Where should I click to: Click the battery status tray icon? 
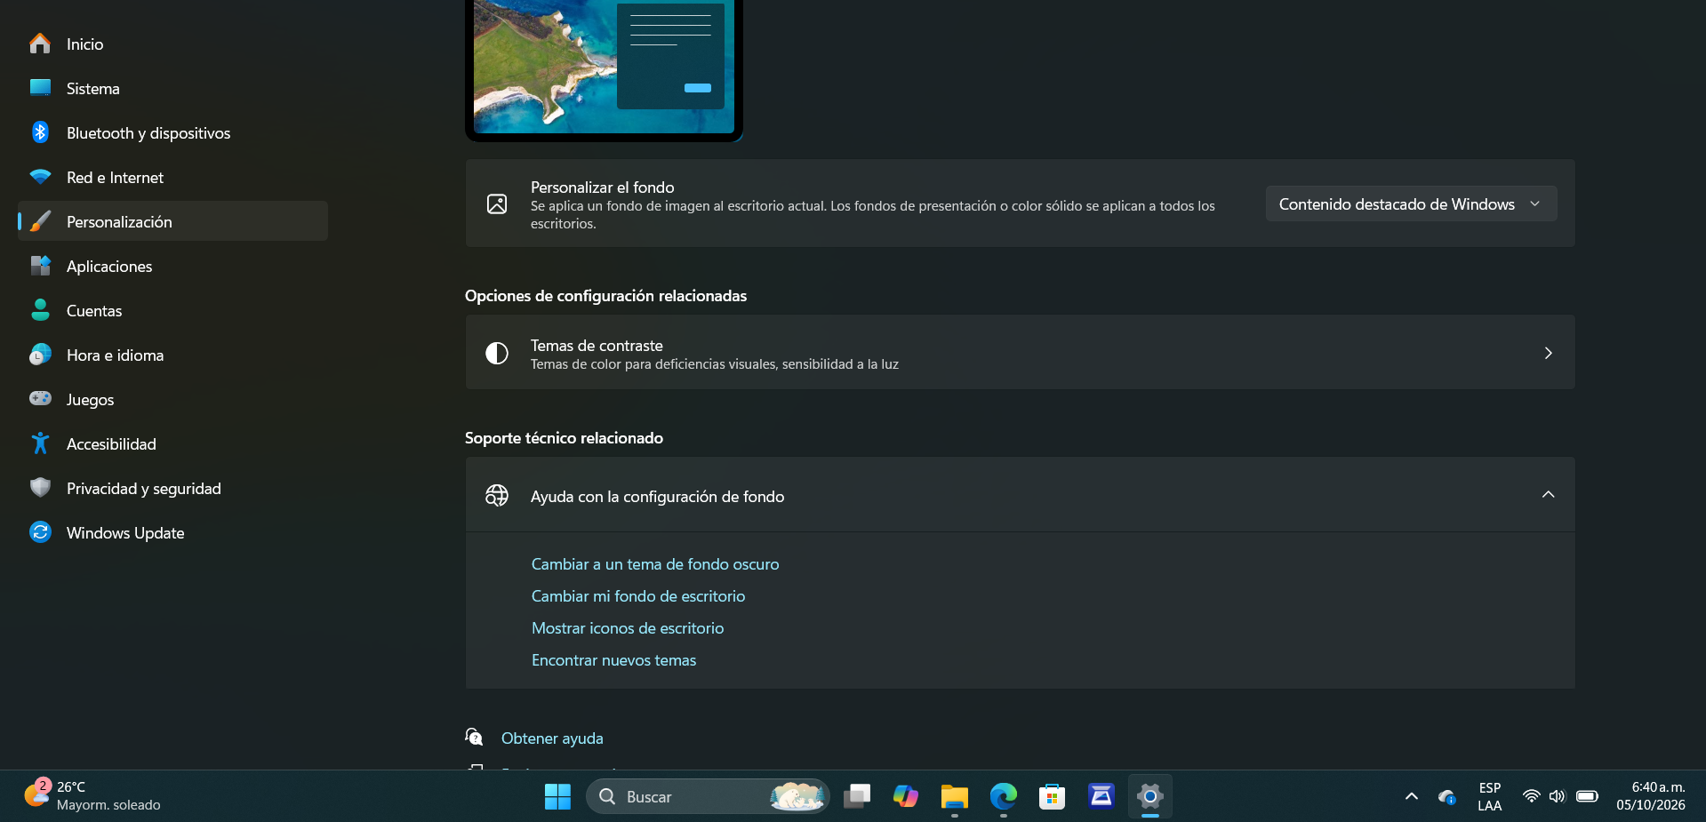1588,796
